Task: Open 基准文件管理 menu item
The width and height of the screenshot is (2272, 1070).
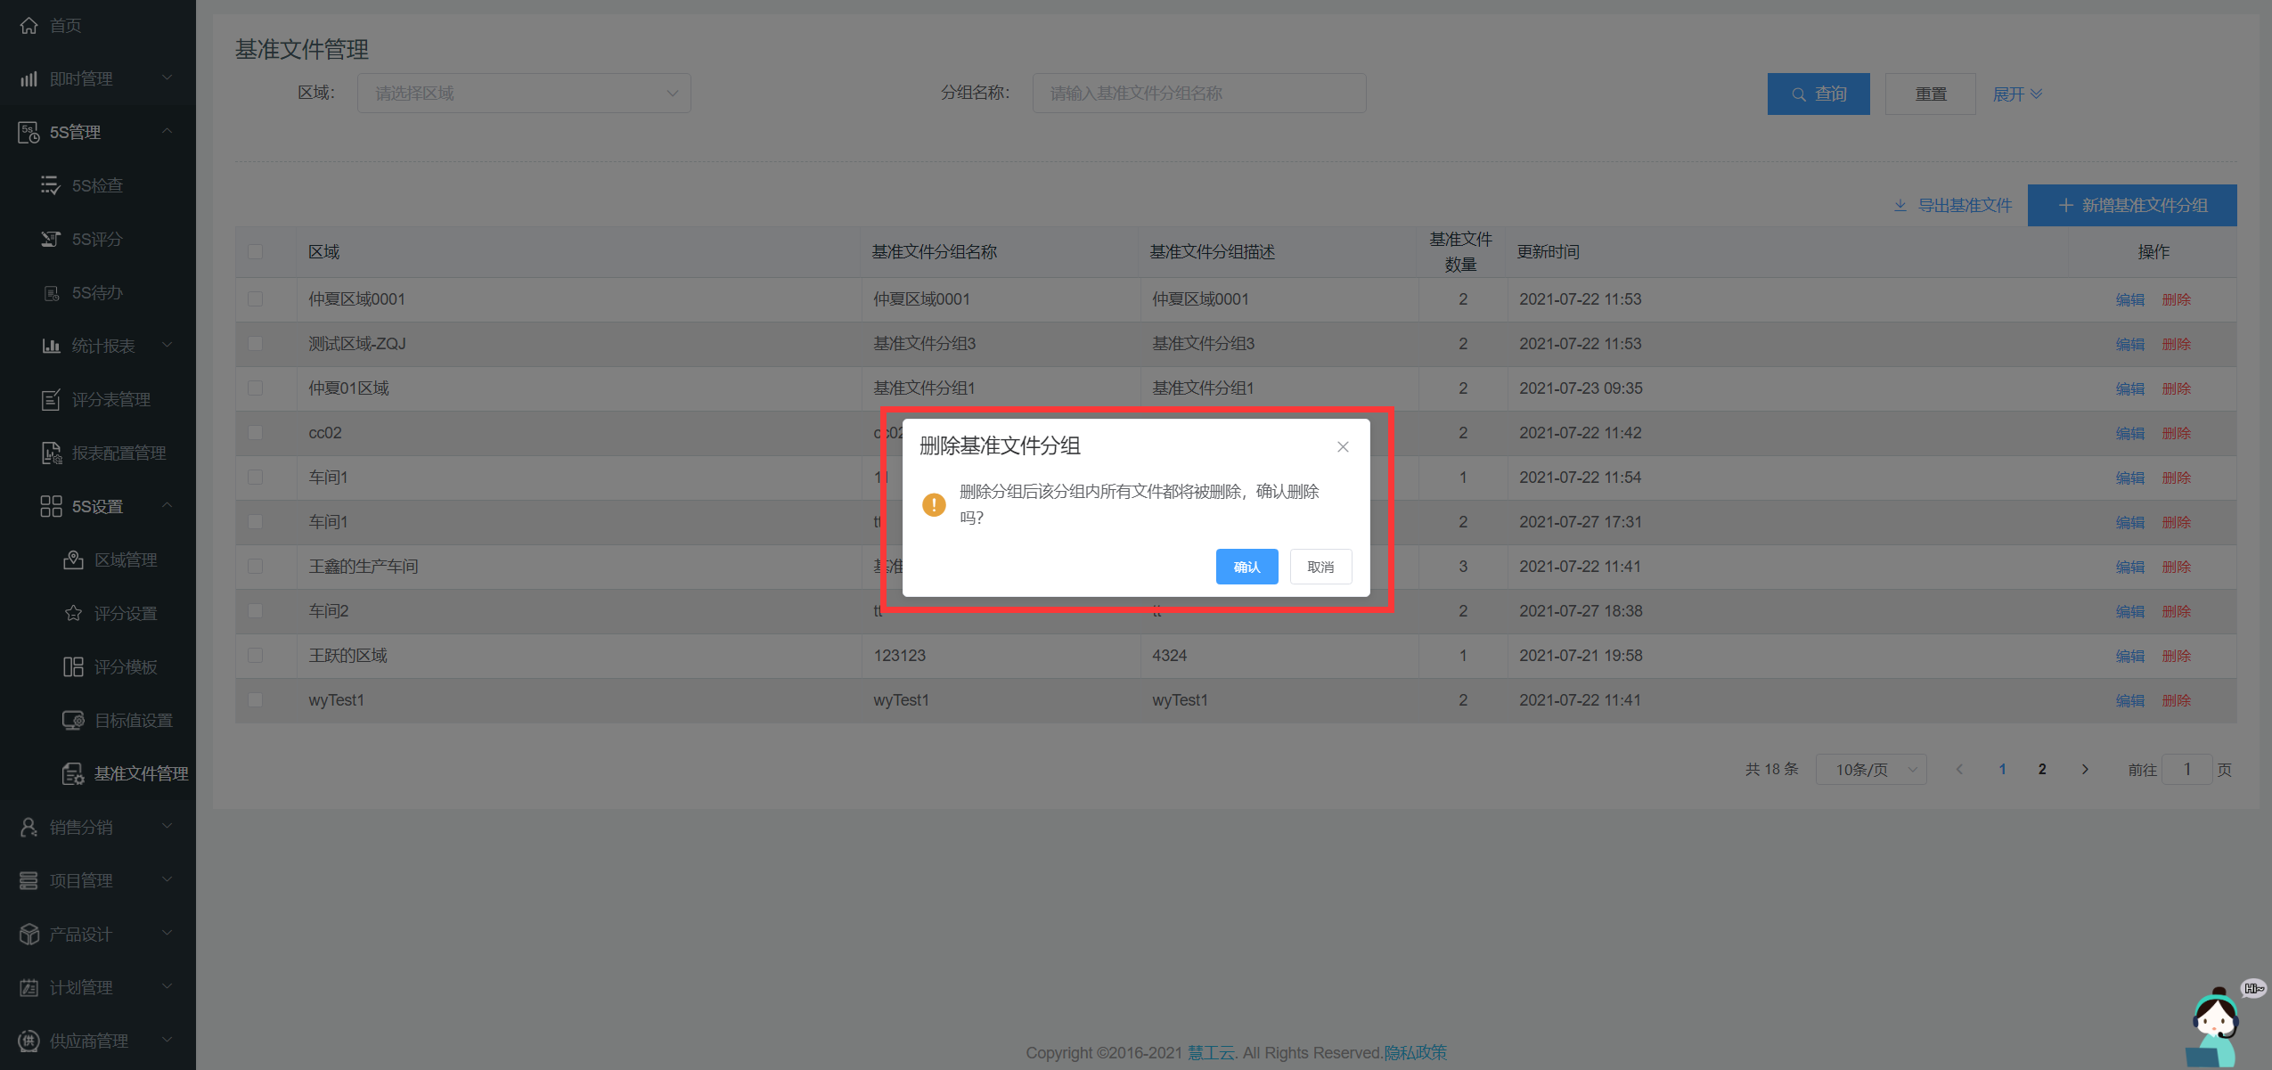Action: point(140,773)
